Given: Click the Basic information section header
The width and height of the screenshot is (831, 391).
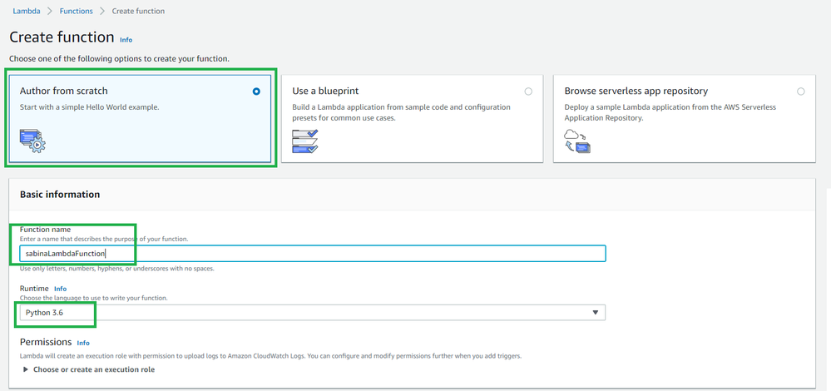Looking at the screenshot, I should 60,195.
